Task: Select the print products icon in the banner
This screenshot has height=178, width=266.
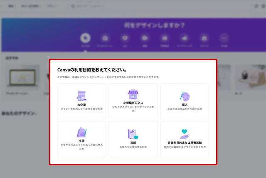Action: [x=165, y=38]
